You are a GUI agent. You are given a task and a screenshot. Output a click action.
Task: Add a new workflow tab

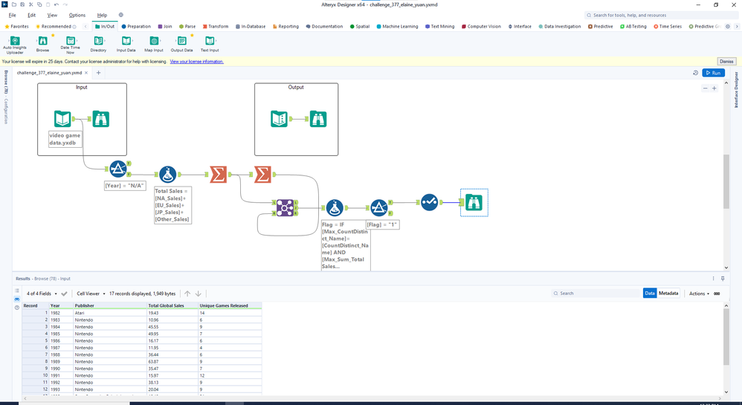click(x=98, y=73)
